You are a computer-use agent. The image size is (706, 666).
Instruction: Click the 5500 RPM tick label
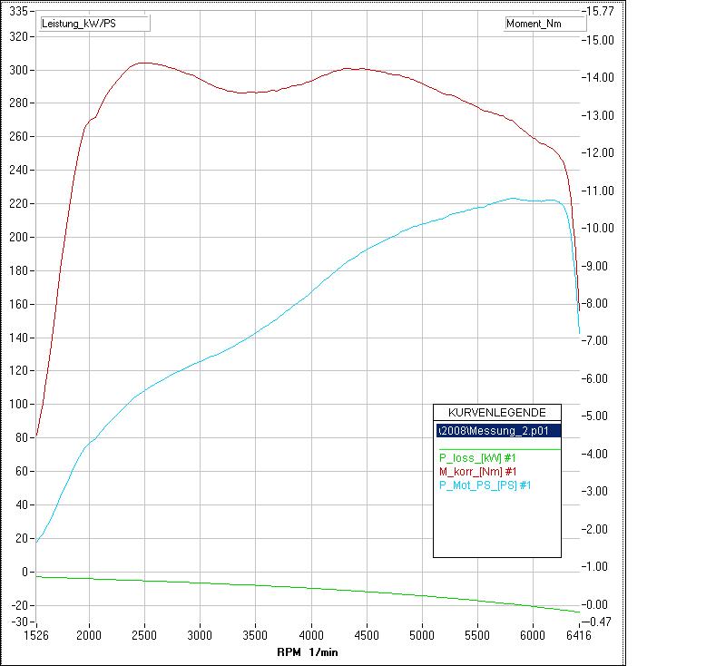point(477,638)
